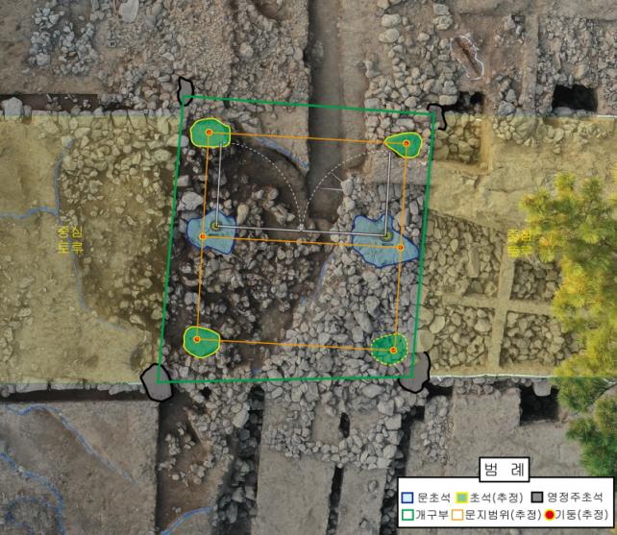The image size is (617, 535).
Task: Select the top-right green foundation stone marker
Action: click(x=404, y=143)
